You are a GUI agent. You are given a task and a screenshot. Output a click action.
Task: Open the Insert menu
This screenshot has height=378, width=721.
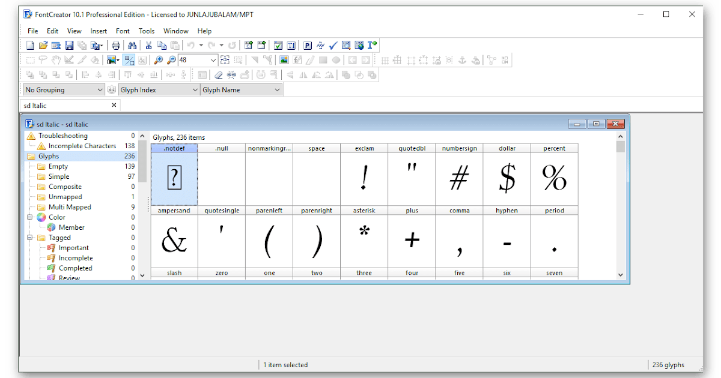click(99, 31)
